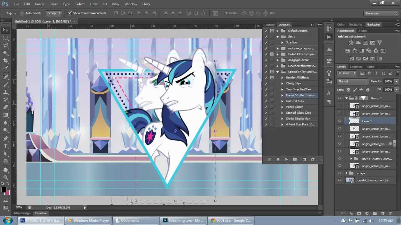Click the Brightness/Contrast adjustment icon
Screen dimensions: 401x225
[351, 43]
